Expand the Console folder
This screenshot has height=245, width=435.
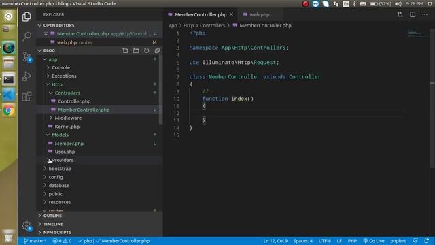60,67
